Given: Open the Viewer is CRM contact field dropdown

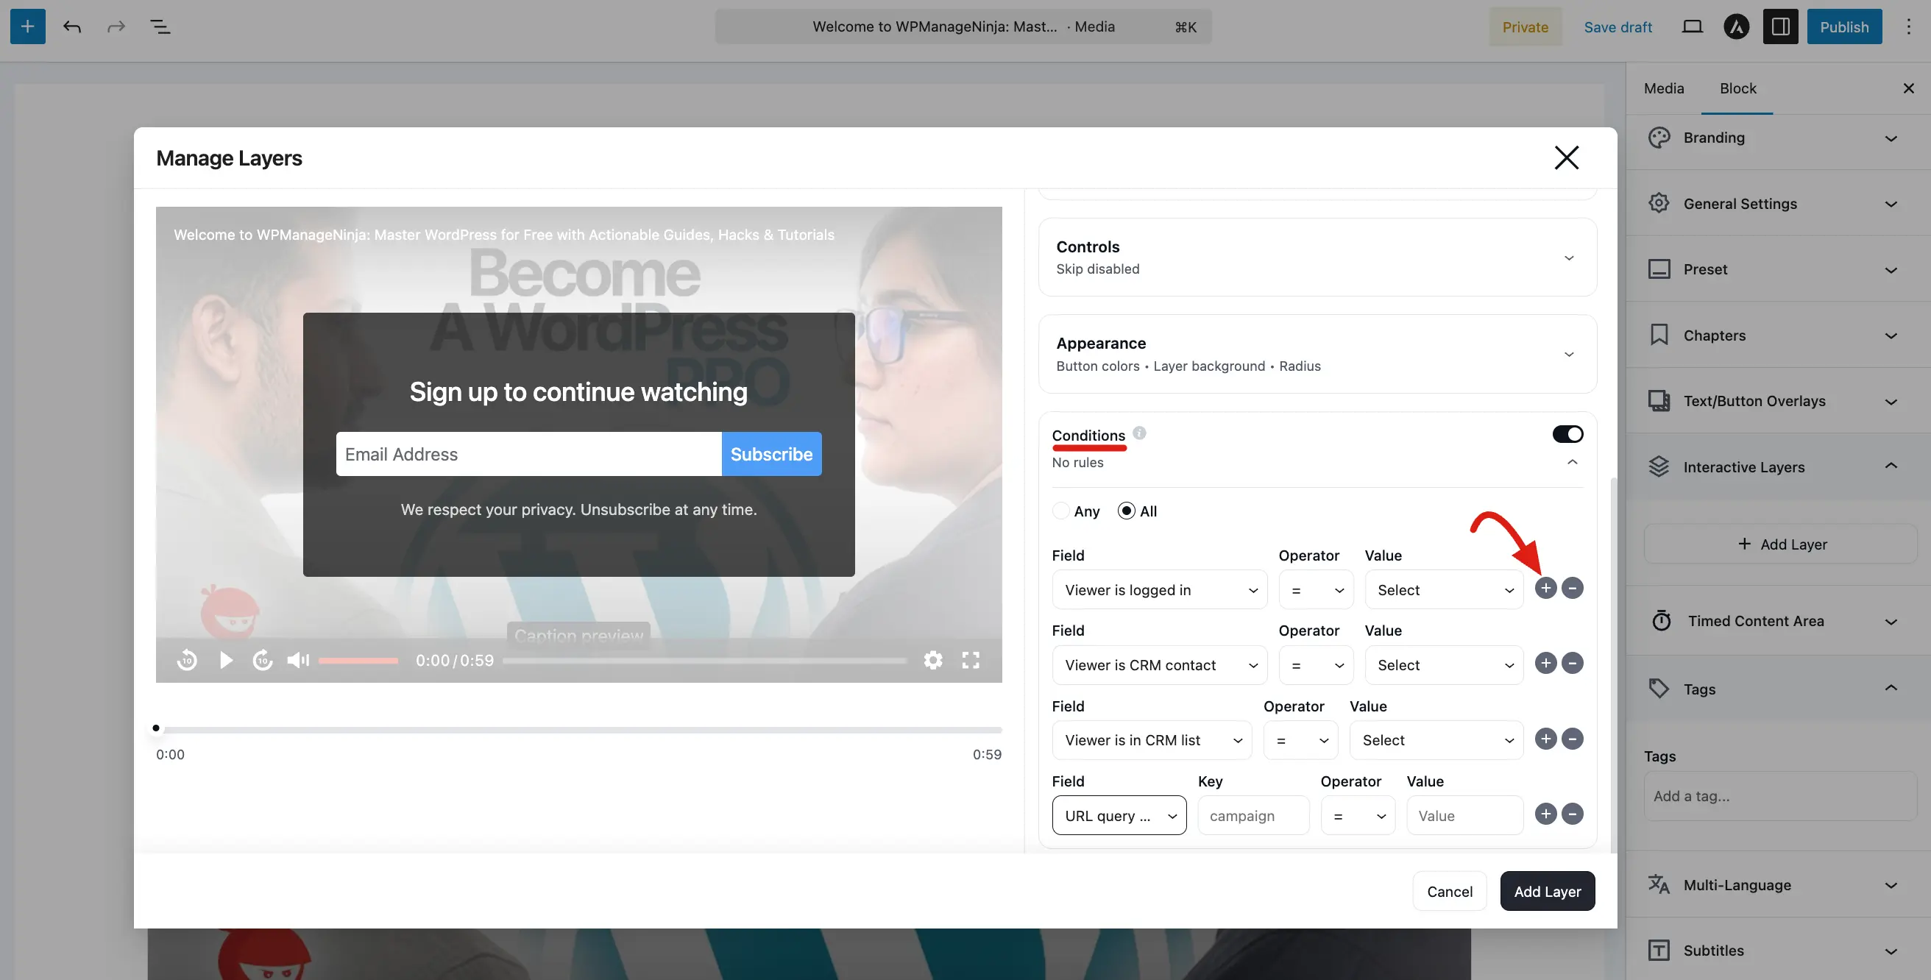Looking at the screenshot, I should 1160,664.
